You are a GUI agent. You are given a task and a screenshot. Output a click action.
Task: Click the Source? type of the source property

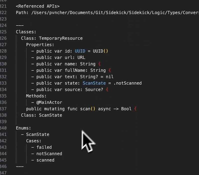coord(94,89)
